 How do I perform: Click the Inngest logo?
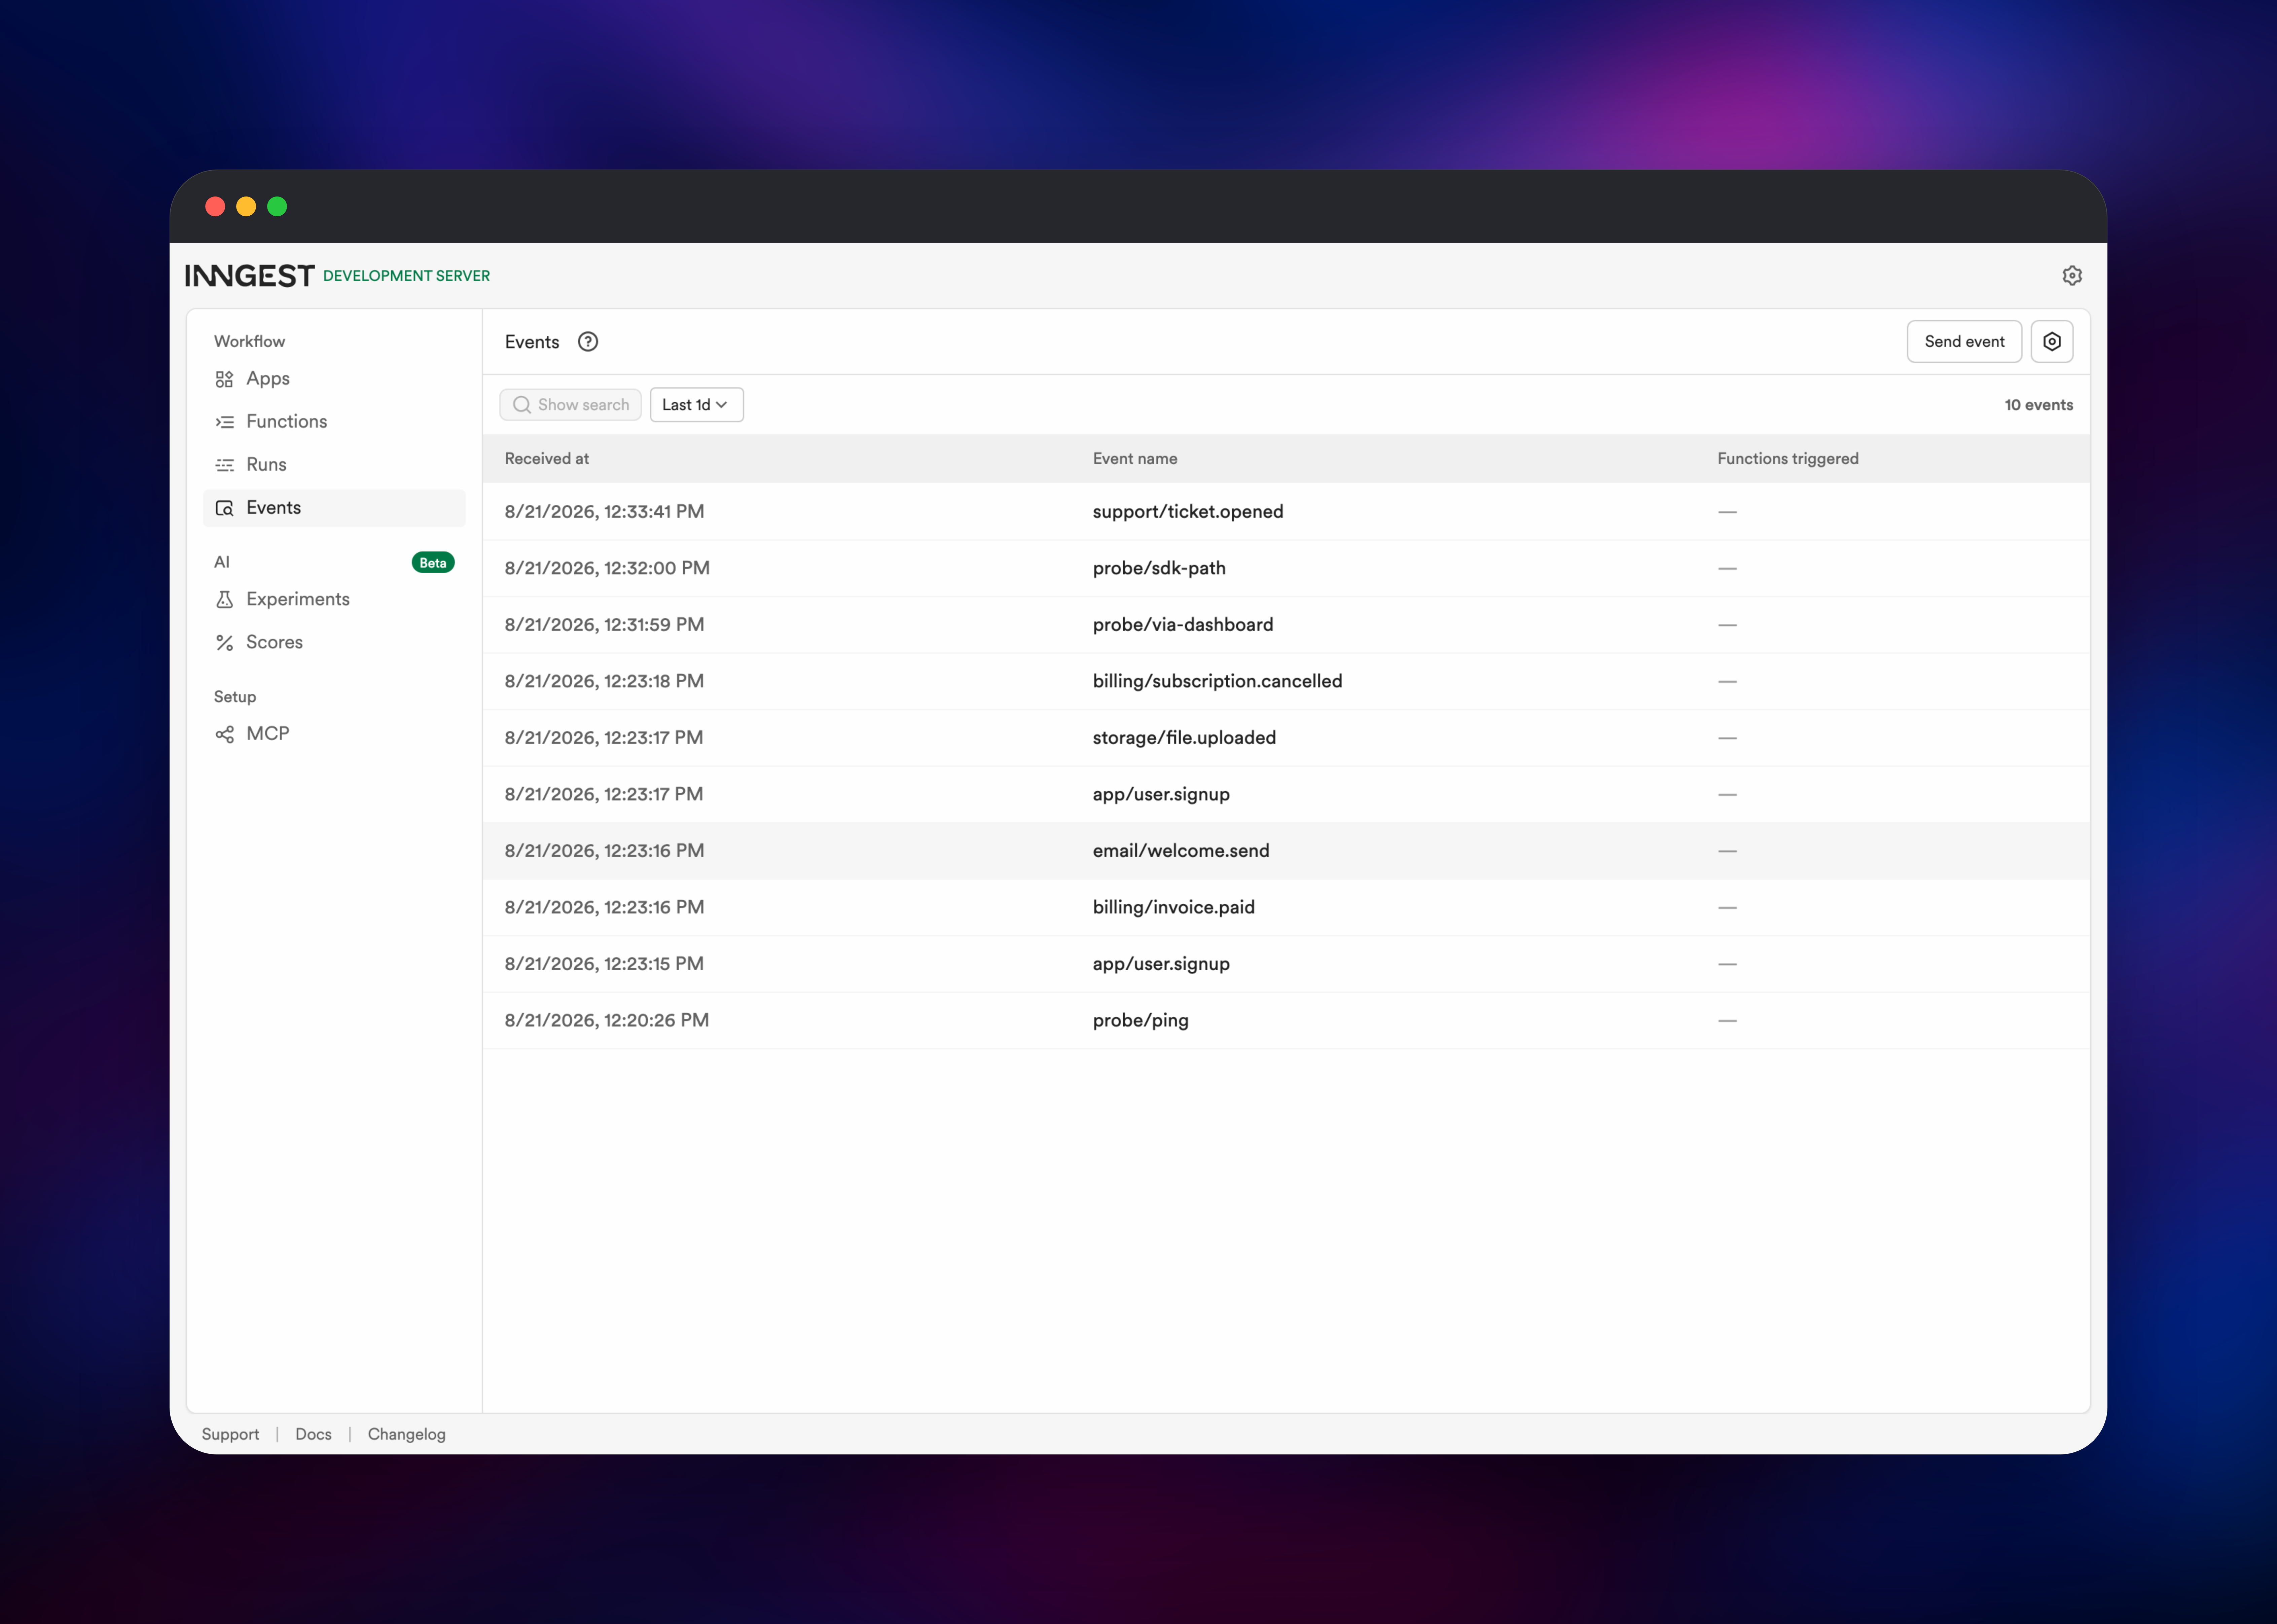click(249, 275)
